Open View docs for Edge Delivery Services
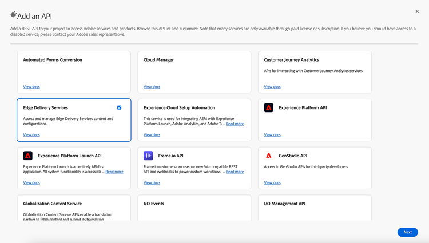The height and width of the screenshot is (243, 429). coord(31,134)
